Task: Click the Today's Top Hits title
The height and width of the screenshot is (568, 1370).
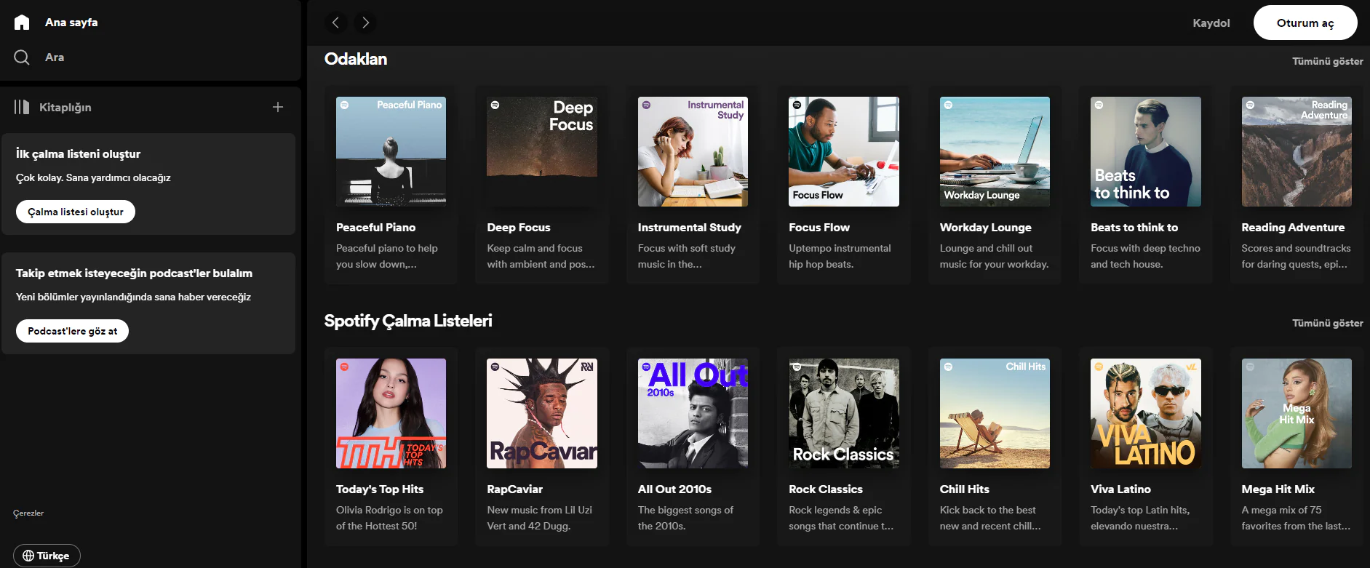Action: [380, 489]
